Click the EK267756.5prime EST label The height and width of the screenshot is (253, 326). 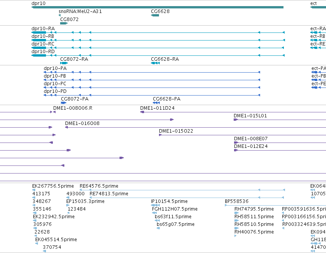click(53, 186)
